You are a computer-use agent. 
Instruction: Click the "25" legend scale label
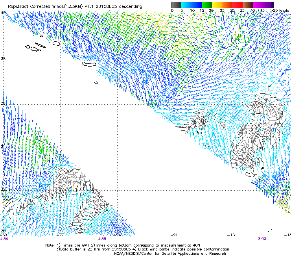point(222,11)
